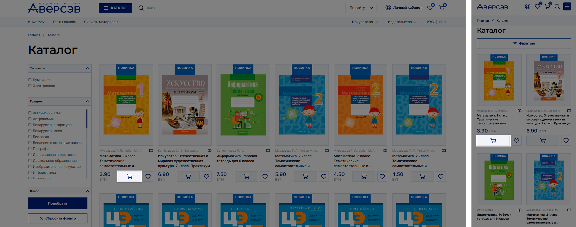
Task: Open the hamburger menu in mobile header
Action: click(567, 7)
